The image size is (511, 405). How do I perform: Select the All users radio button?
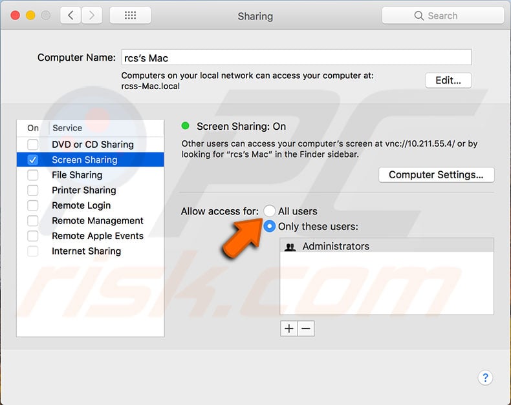coord(269,211)
